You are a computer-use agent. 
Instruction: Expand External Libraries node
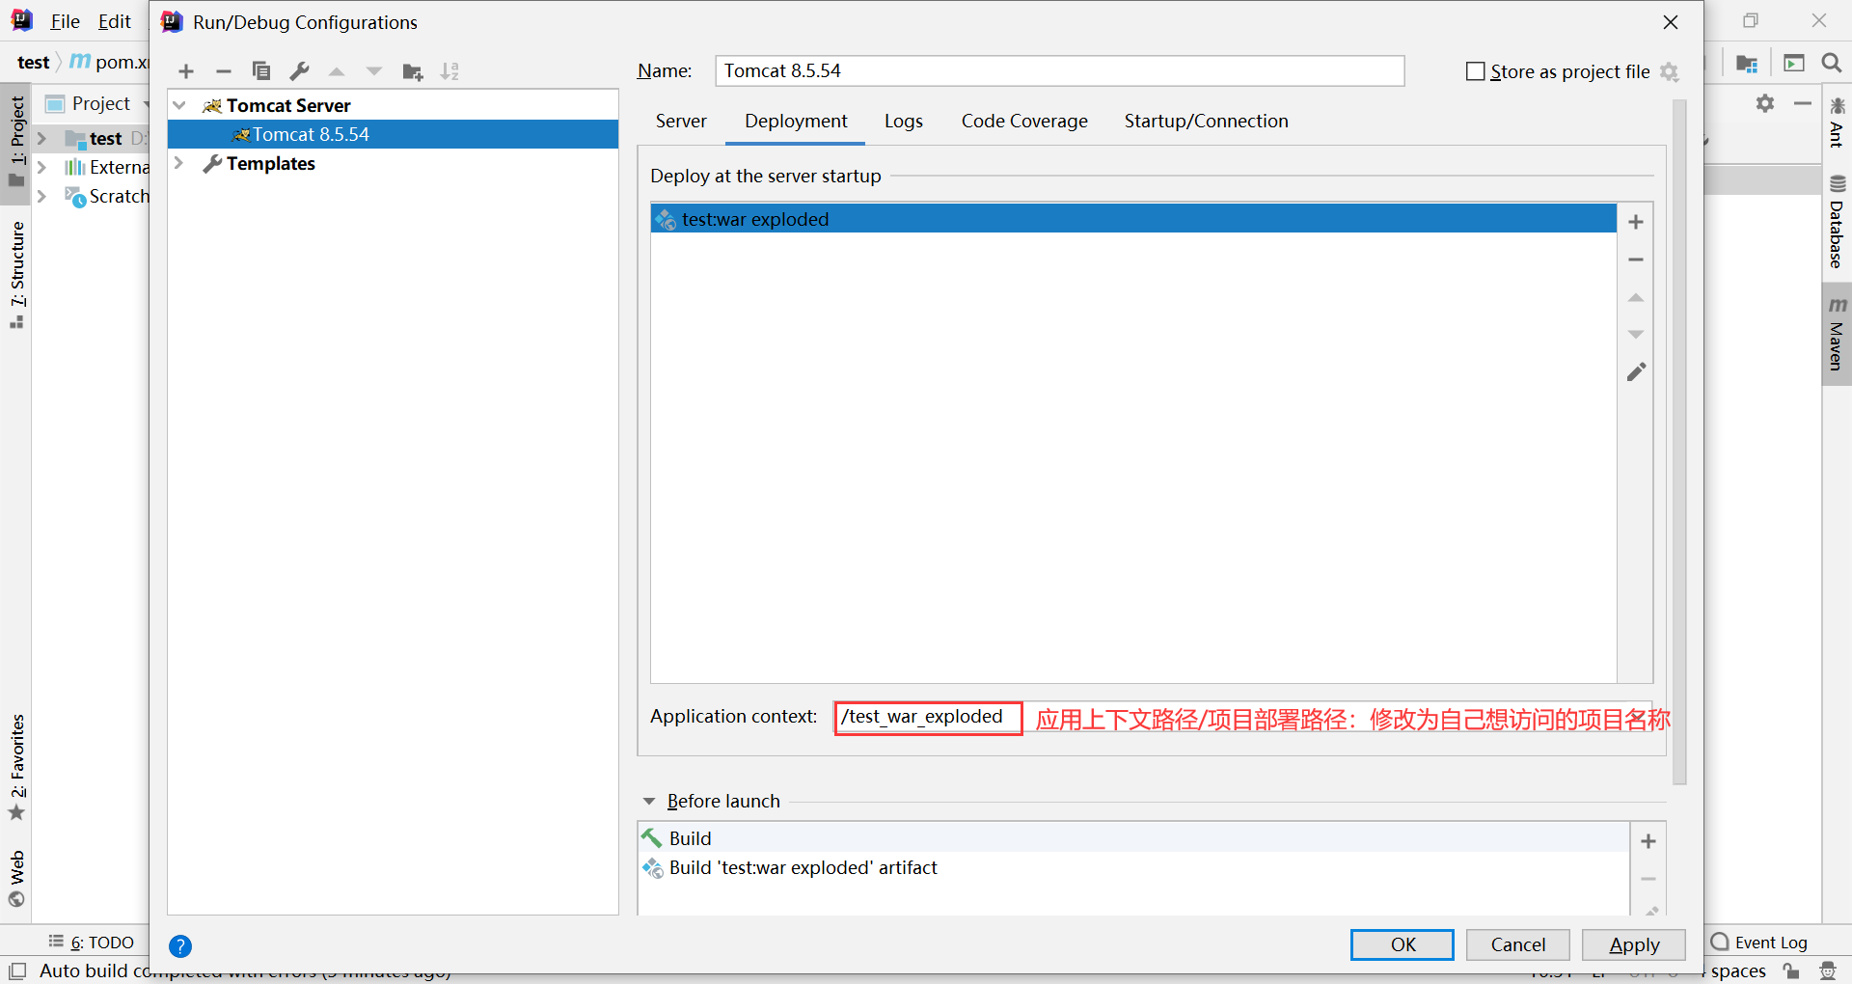point(41,167)
